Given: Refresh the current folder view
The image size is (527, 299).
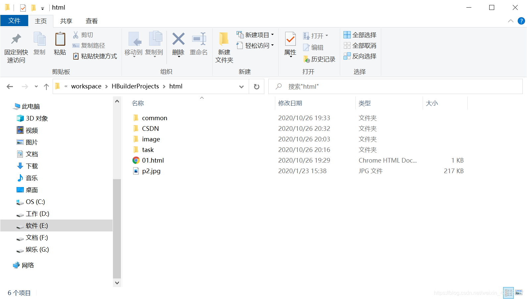Looking at the screenshot, I should tap(256, 86).
